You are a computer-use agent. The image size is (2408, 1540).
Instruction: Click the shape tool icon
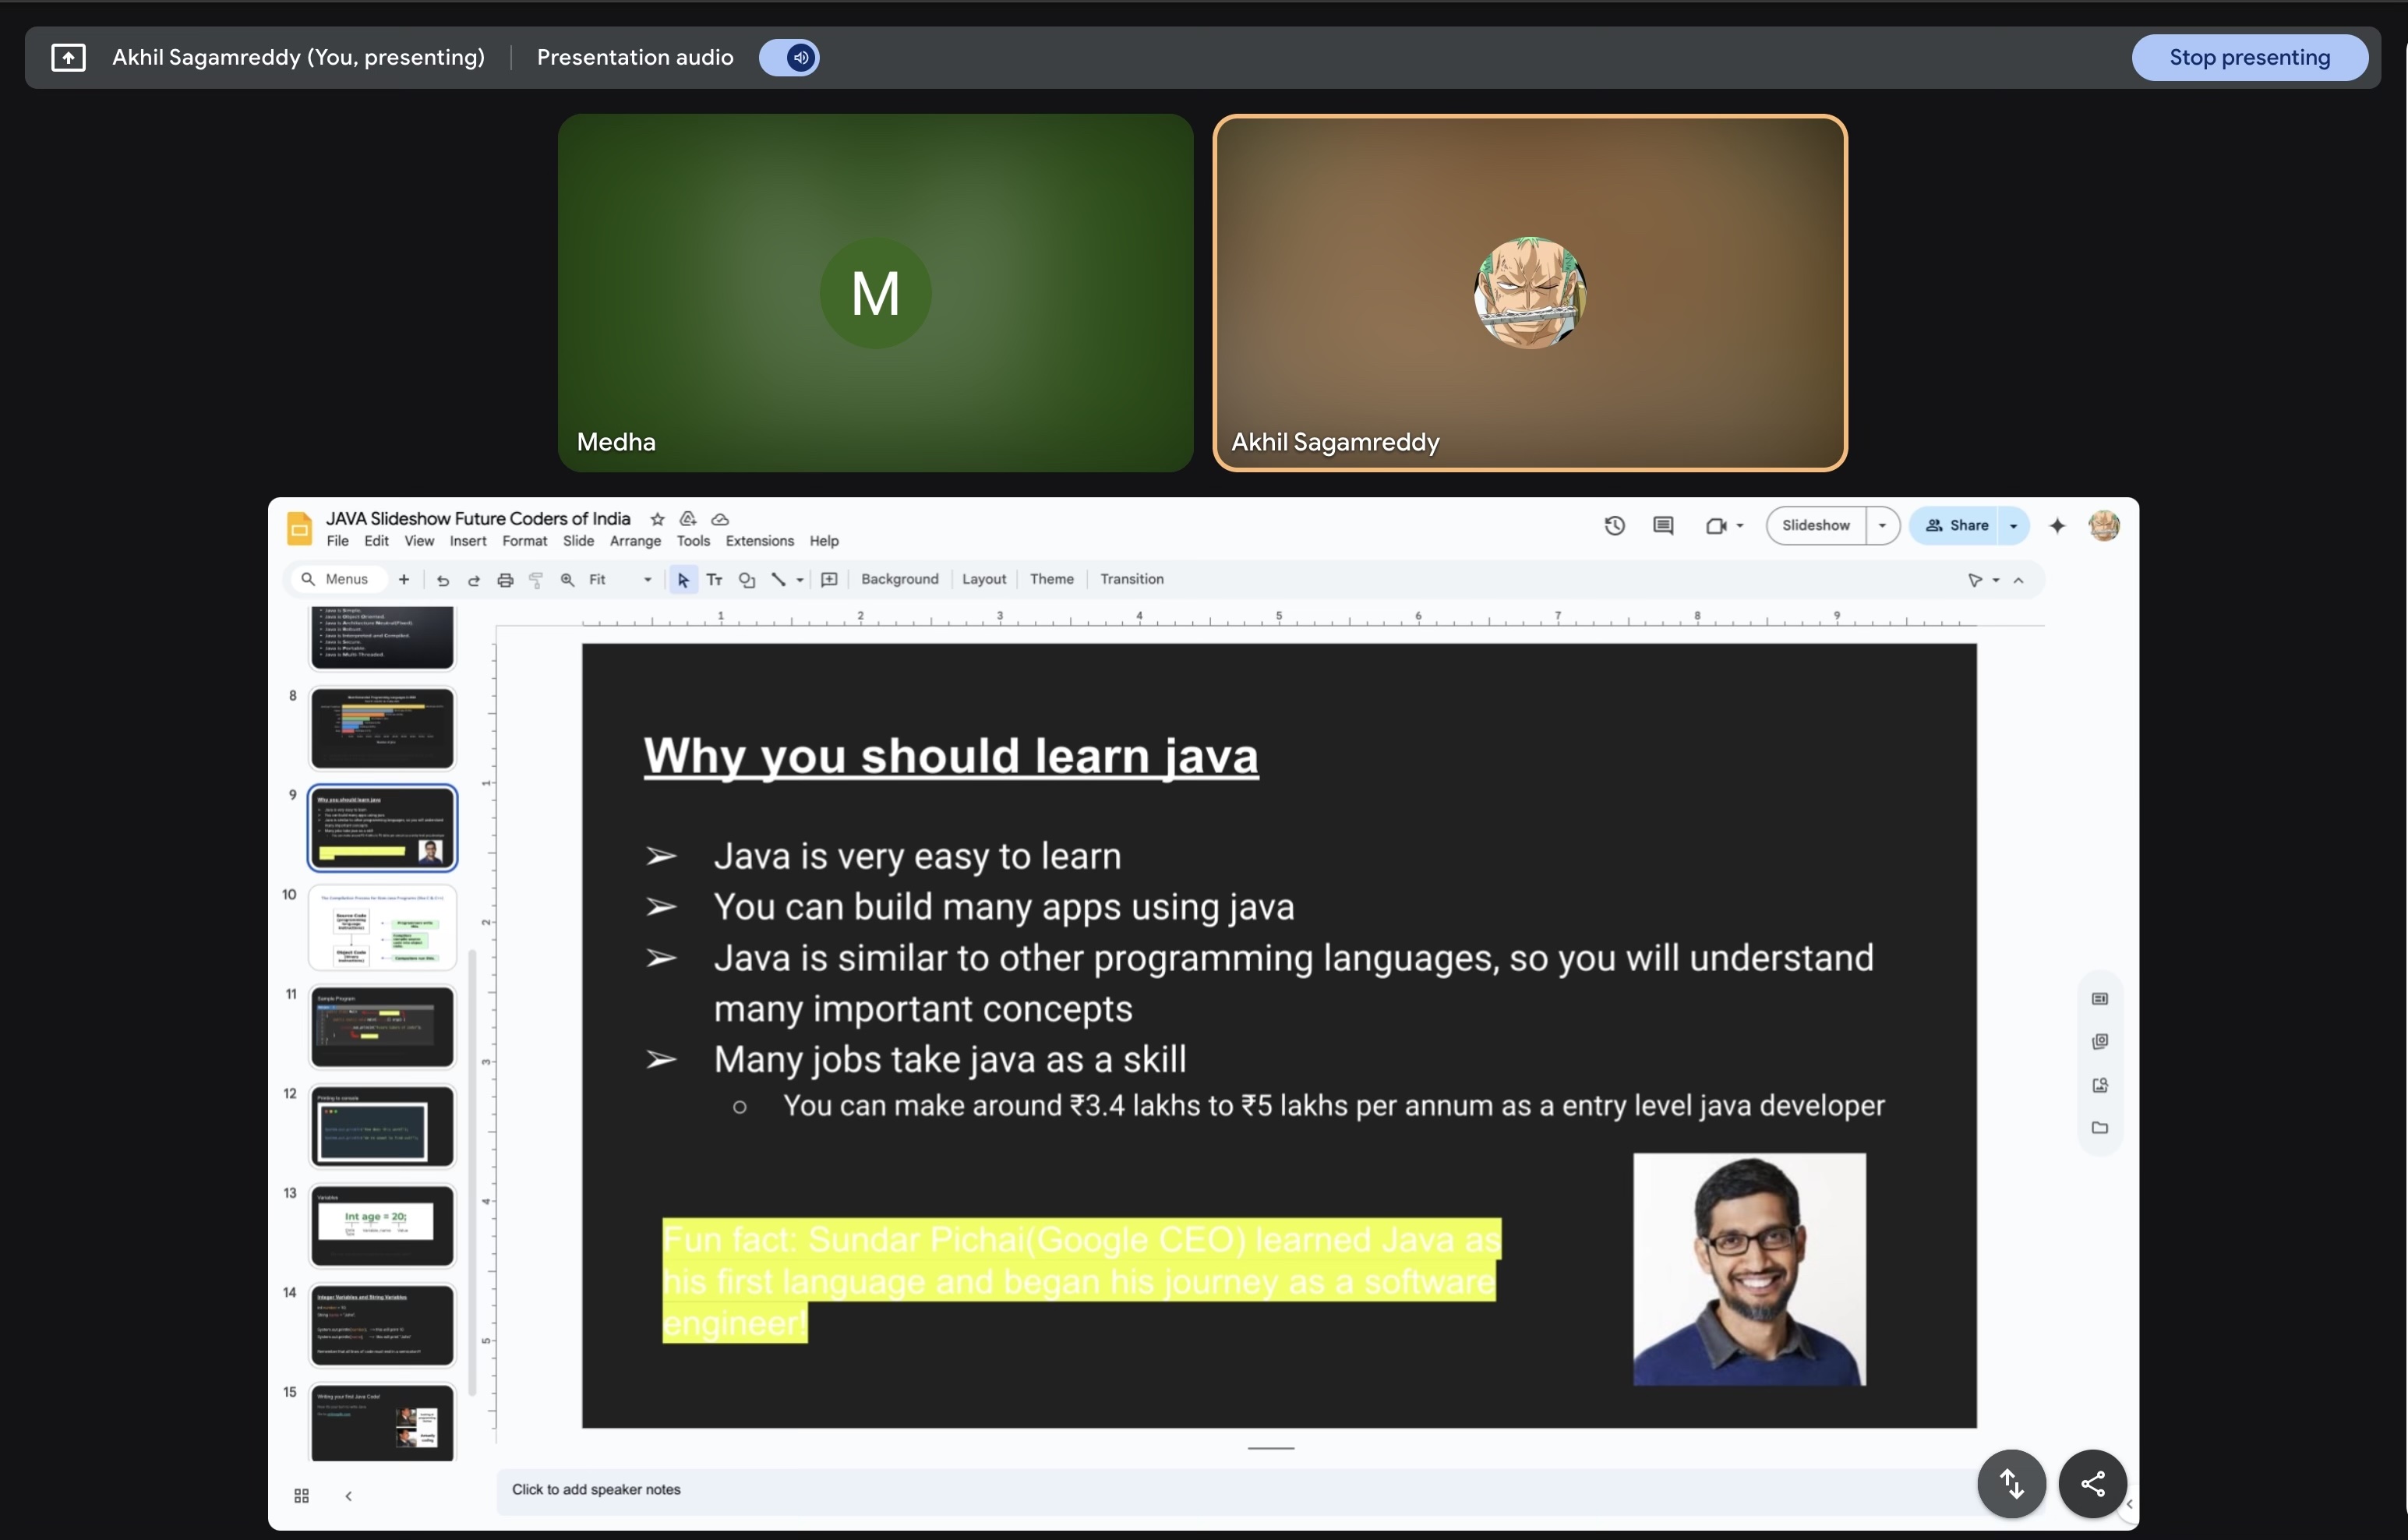[x=746, y=580]
